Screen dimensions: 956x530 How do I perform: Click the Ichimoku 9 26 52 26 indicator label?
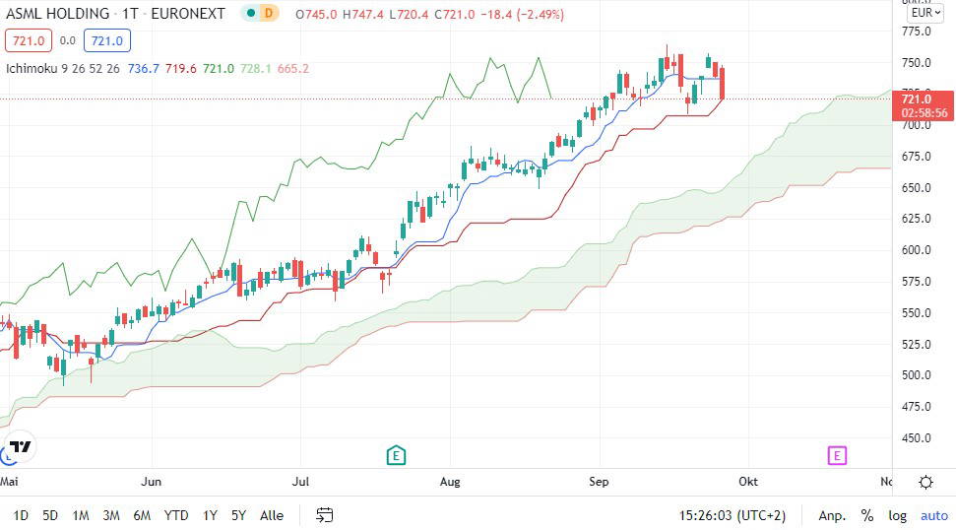(x=63, y=68)
